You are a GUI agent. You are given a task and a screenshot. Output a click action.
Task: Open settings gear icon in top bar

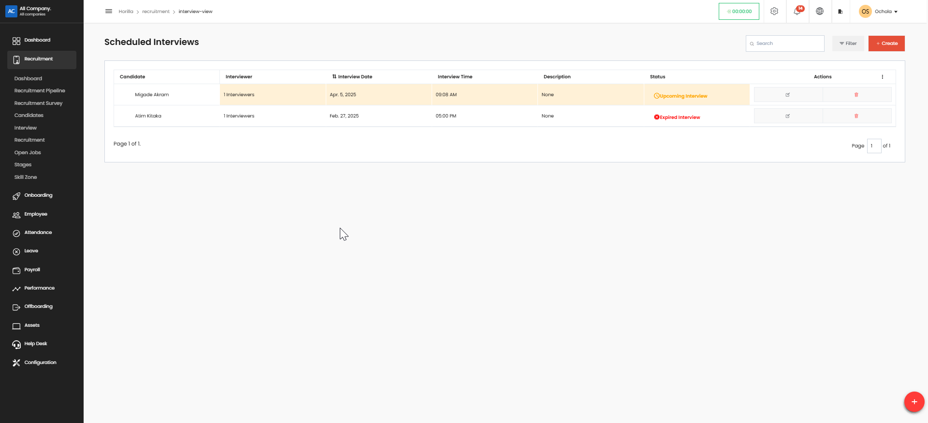click(x=774, y=11)
